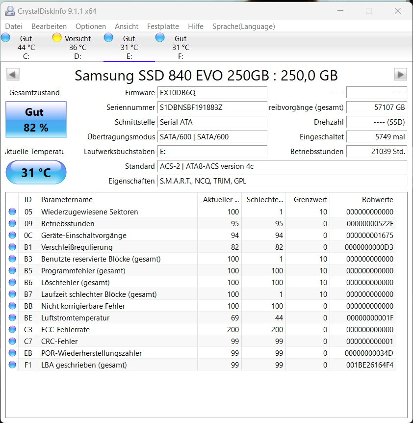Image resolution: width=413 pixels, height=423 pixels.
Task: Select the Verschleißregulierung parameter name text
Action: pos(77,247)
